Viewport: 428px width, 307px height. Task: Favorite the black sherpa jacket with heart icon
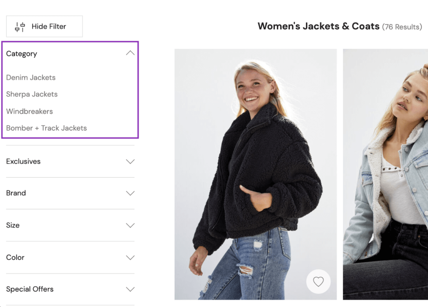[318, 282]
